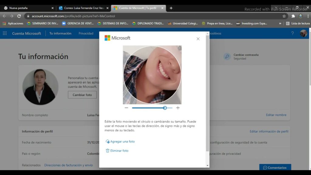The image size is (311, 175).
Task: Click the help question mark icon
Action: click(x=292, y=33)
